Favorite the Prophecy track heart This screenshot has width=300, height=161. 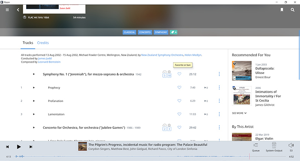pos(179,87)
